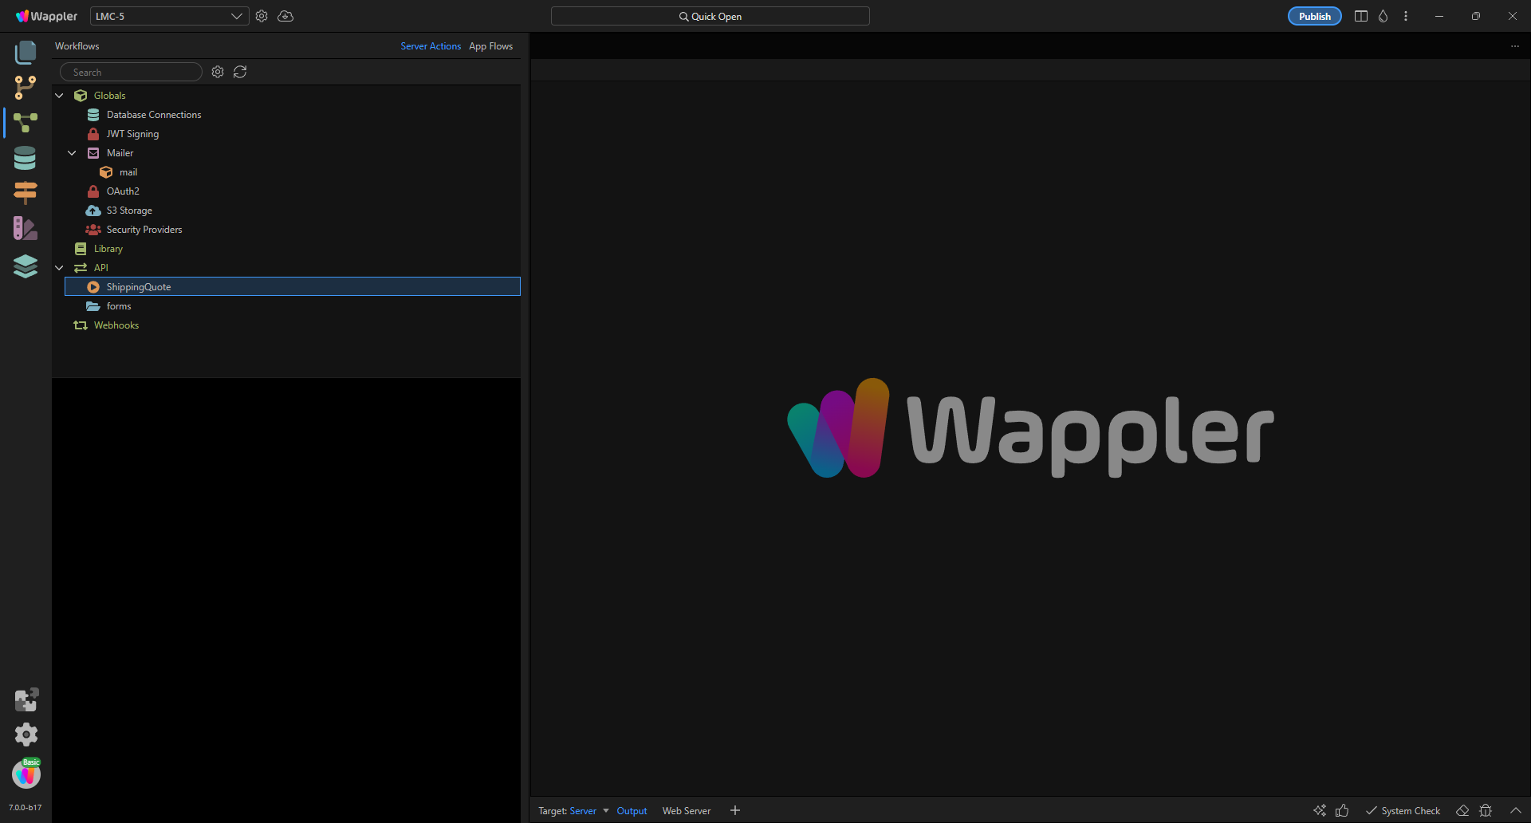Click the bug debug icon in status bar

pyautogui.click(x=1486, y=810)
